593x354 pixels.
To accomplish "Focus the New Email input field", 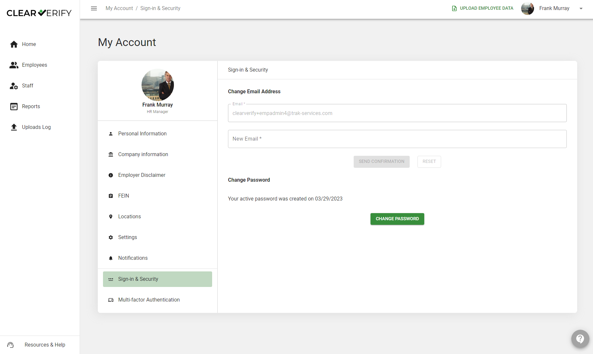I will 397,139.
